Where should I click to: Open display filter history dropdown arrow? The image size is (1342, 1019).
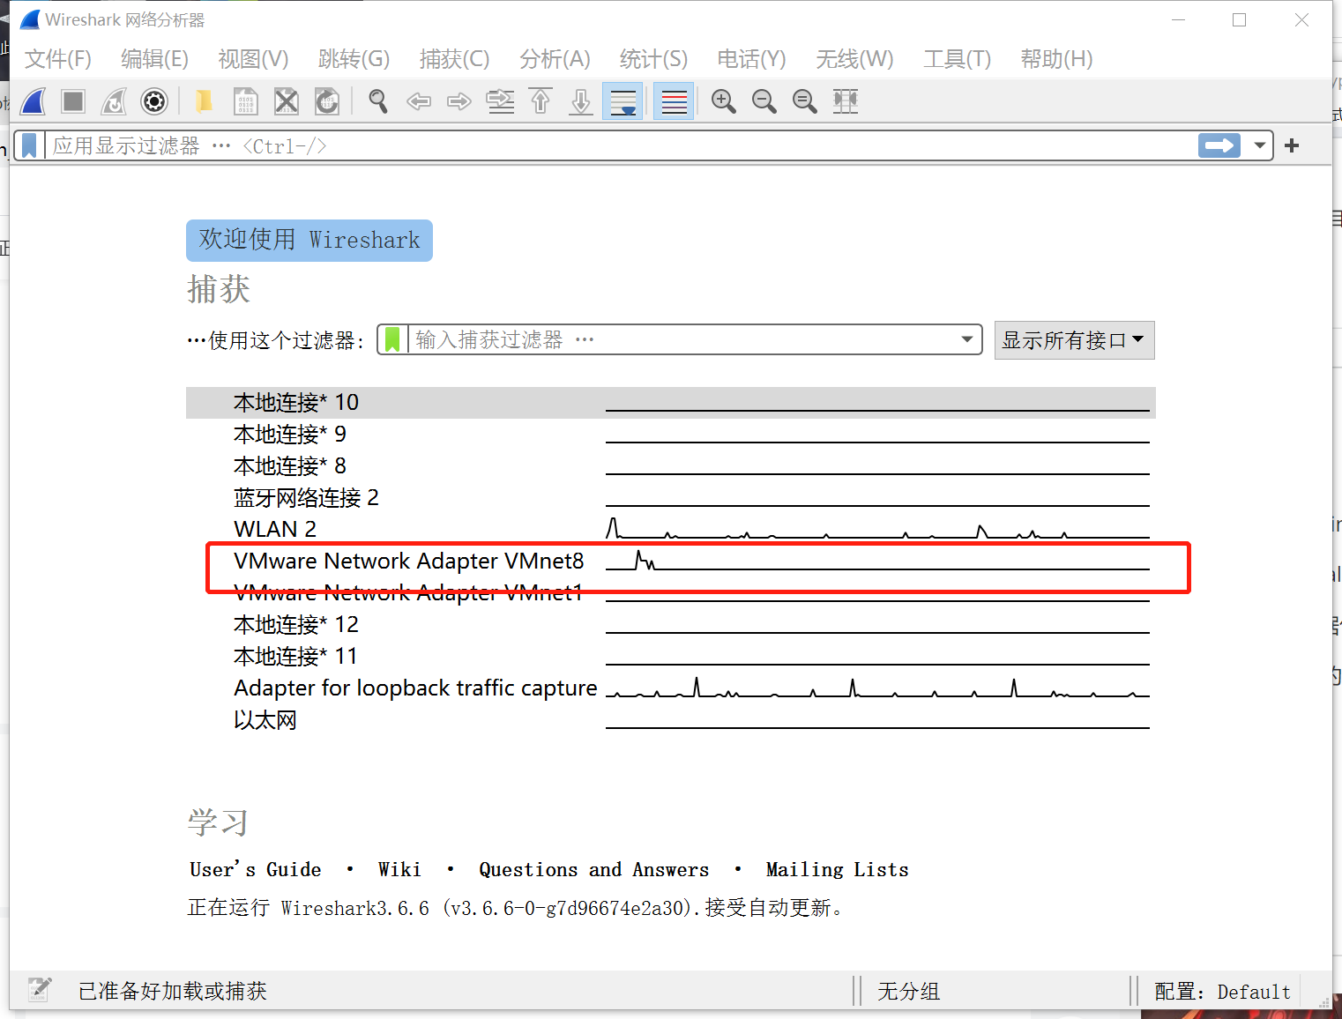(x=1260, y=145)
